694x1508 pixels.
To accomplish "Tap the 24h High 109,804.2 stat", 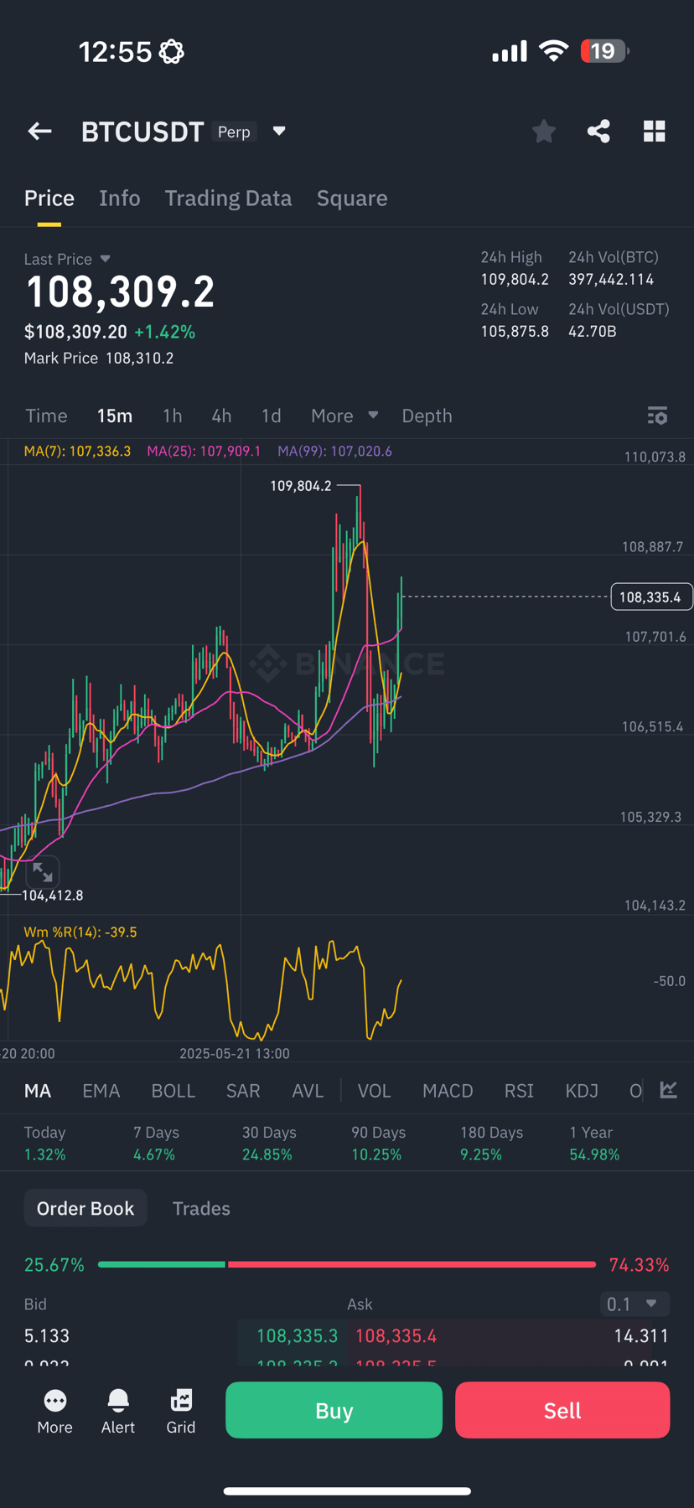I will pyautogui.click(x=515, y=268).
